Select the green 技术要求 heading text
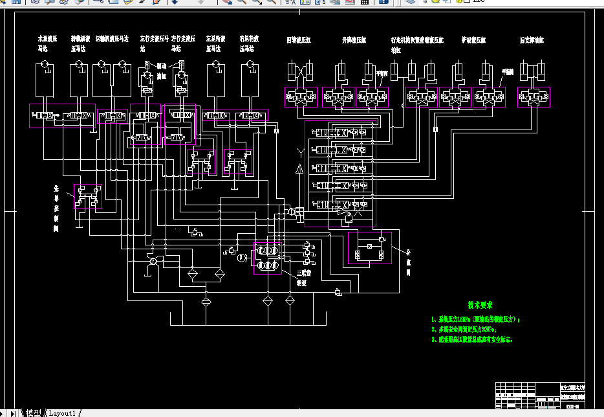 click(x=480, y=305)
